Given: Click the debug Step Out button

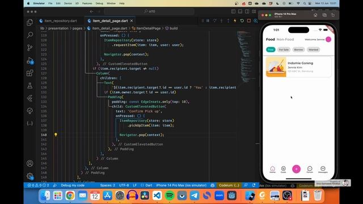Looking at the screenshot, I should pos(228,21).
